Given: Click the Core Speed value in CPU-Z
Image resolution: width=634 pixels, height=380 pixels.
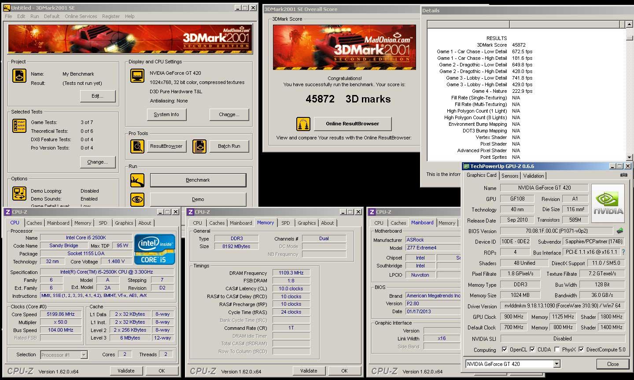Looking at the screenshot, I should [60, 314].
